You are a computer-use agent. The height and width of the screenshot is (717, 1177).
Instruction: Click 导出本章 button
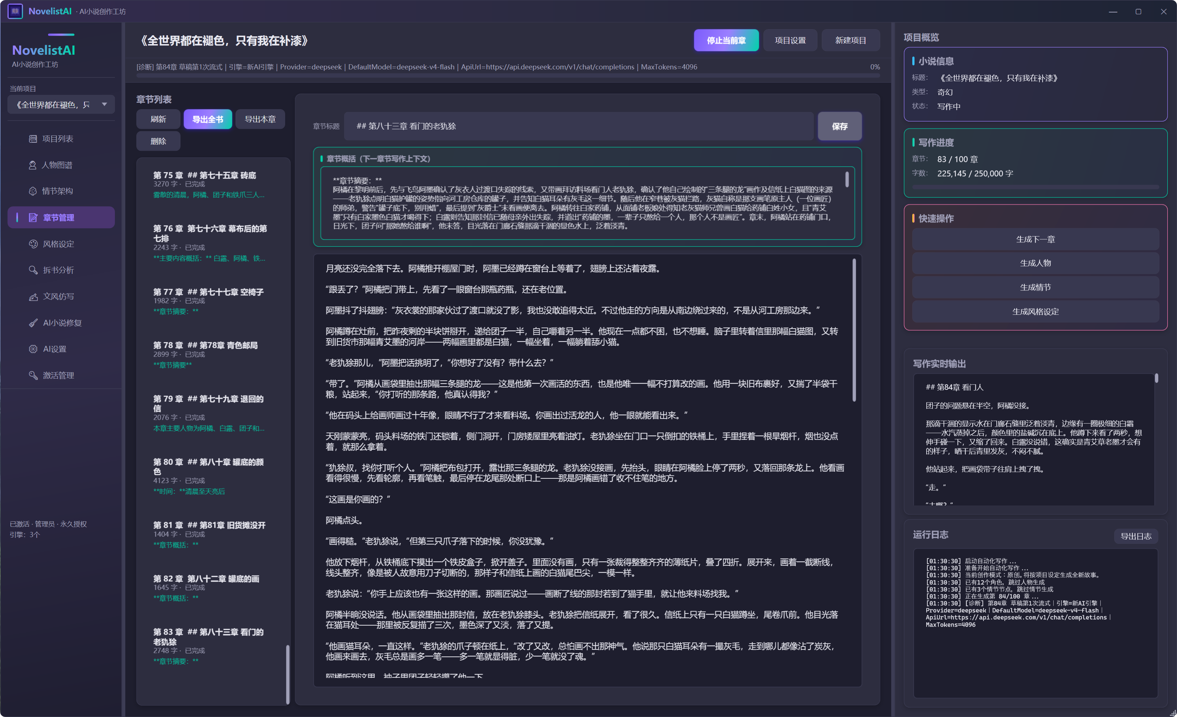coord(260,119)
